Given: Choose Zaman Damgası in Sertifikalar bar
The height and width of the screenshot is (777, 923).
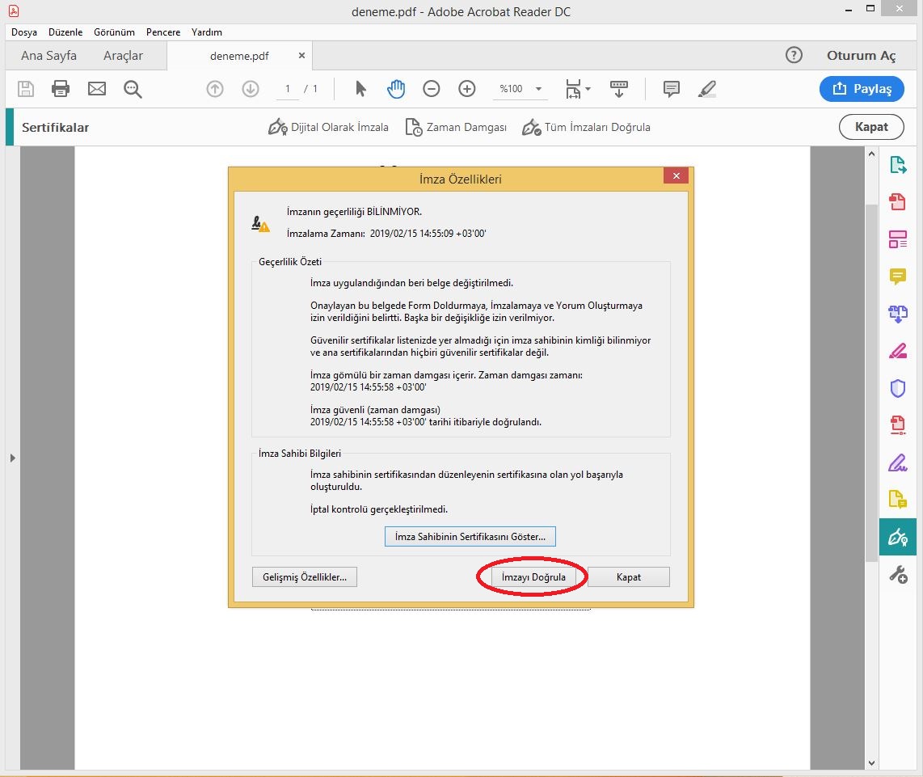Looking at the screenshot, I should click(x=456, y=127).
